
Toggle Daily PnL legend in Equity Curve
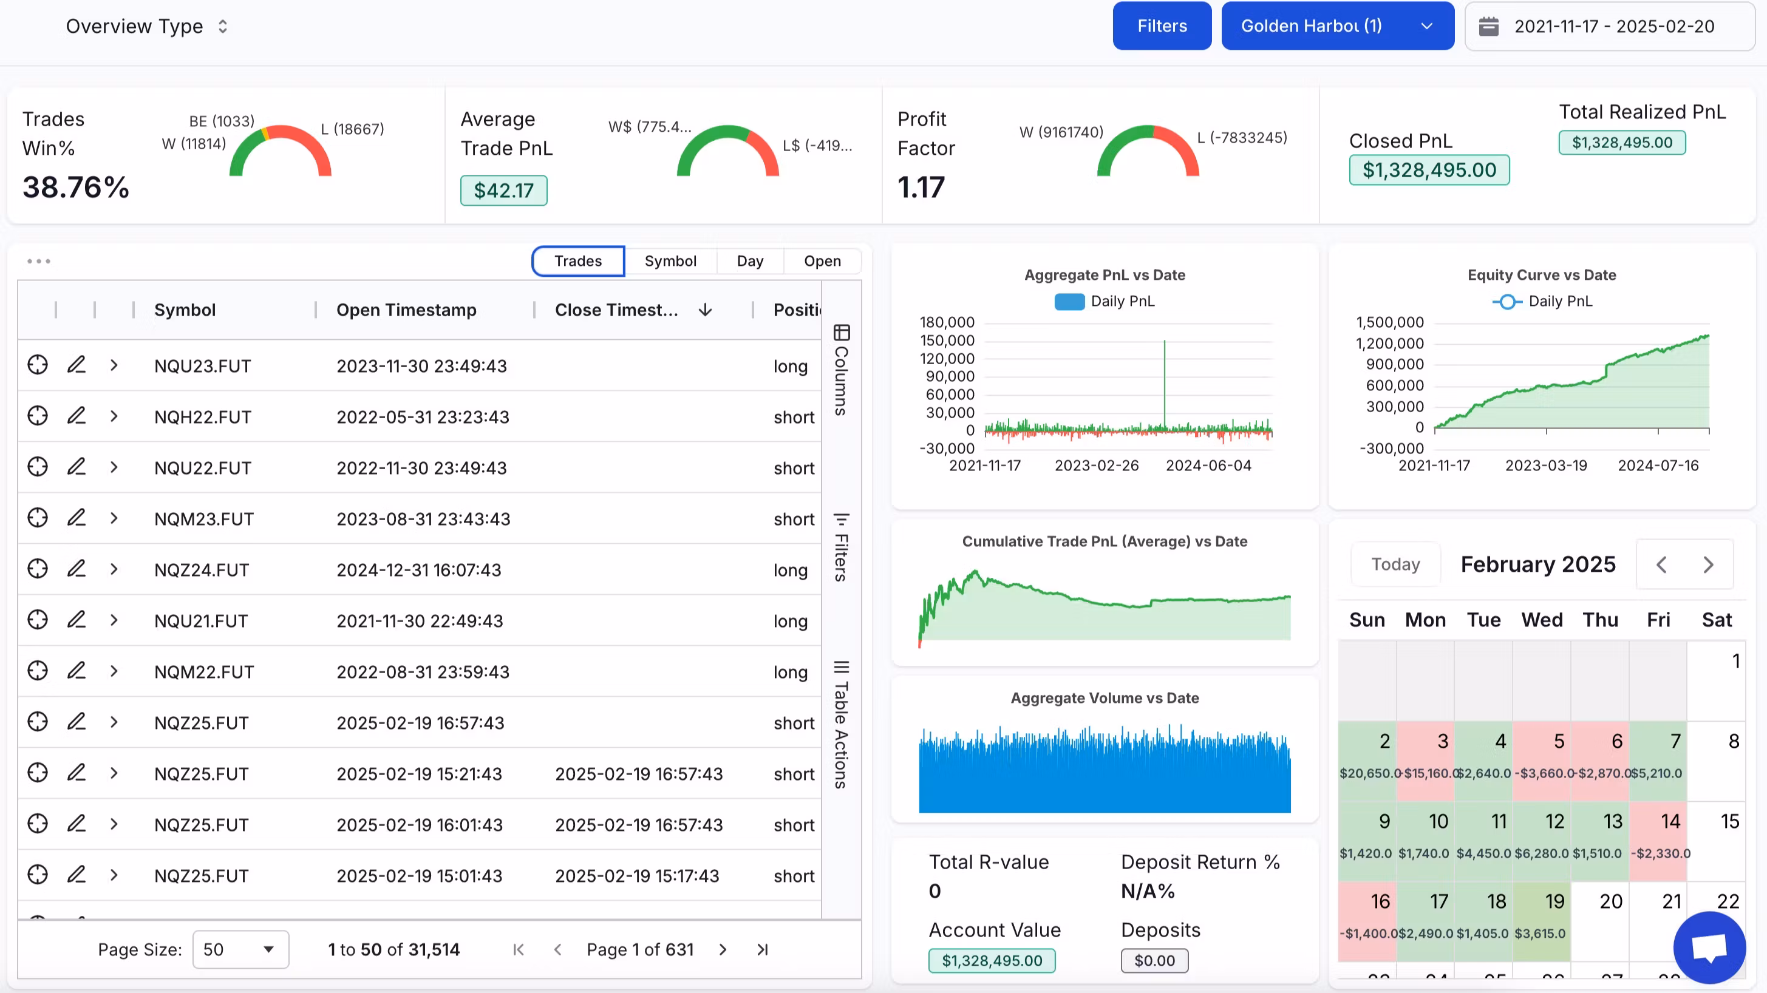[x=1542, y=301]
